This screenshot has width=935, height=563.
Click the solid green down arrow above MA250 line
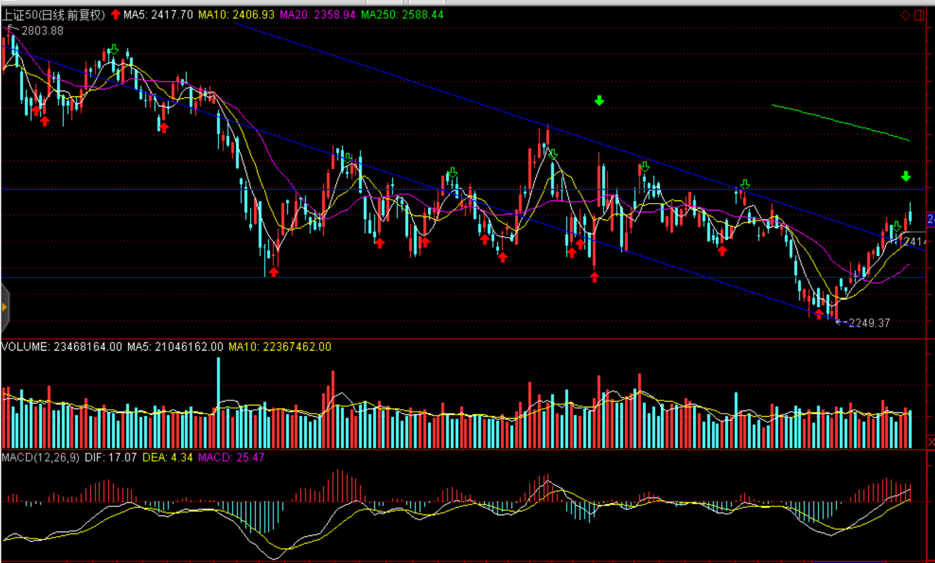[x=905, y=177]
